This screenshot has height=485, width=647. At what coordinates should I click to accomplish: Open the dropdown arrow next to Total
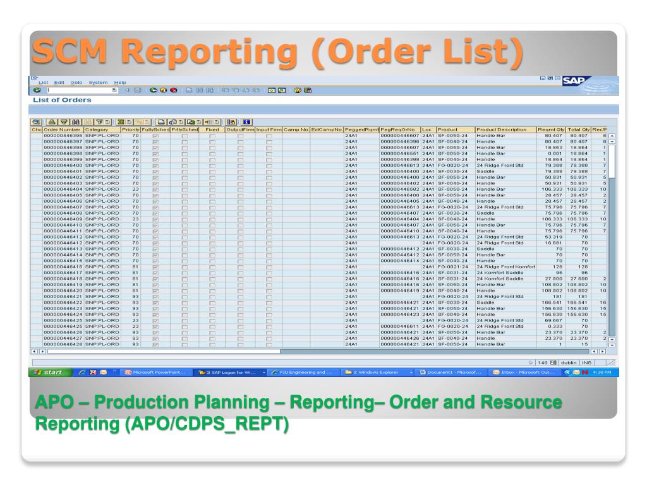pyautogui.click(x=129, y=122)
